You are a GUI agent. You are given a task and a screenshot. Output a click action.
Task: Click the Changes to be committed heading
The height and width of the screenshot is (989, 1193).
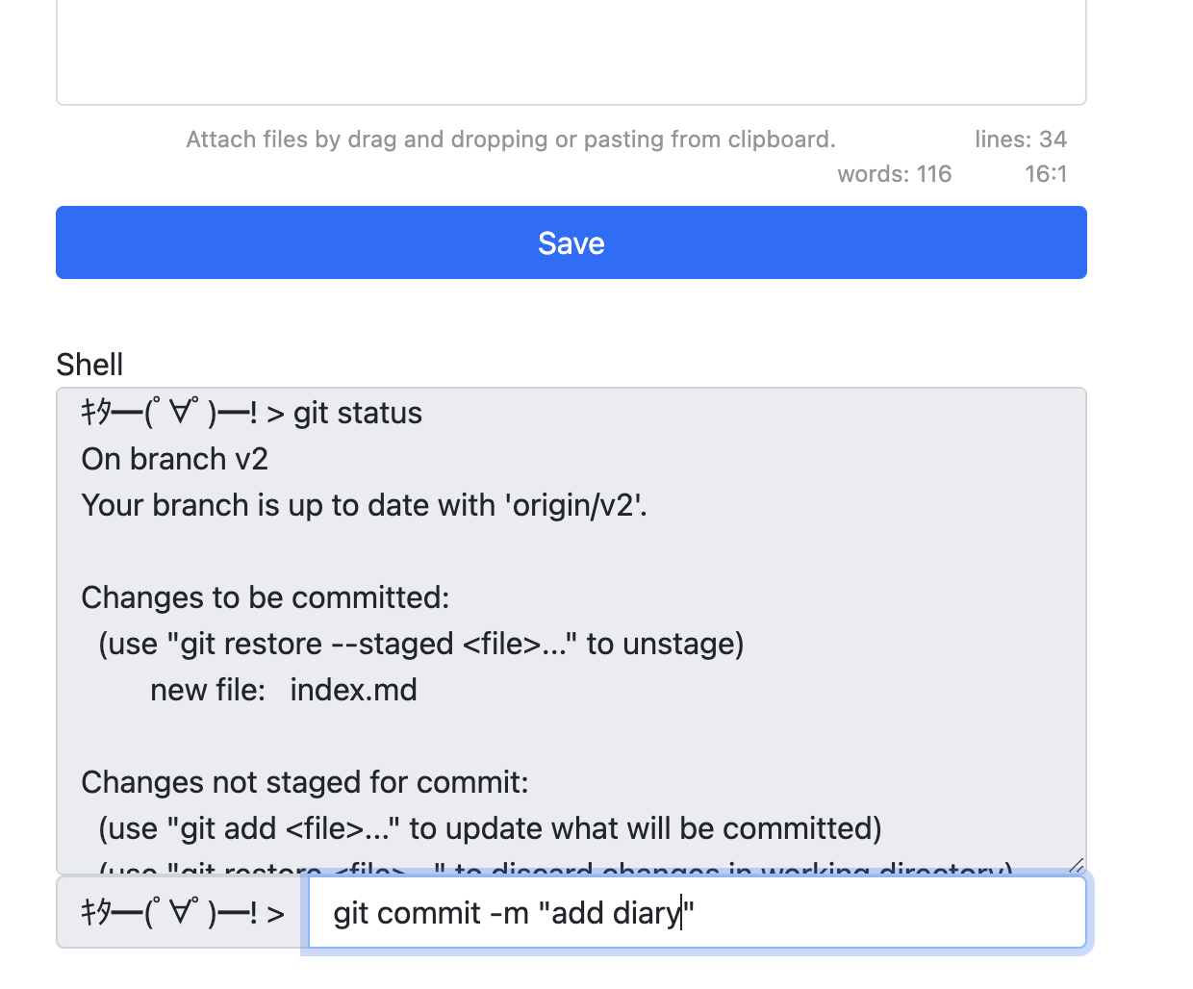265,597
